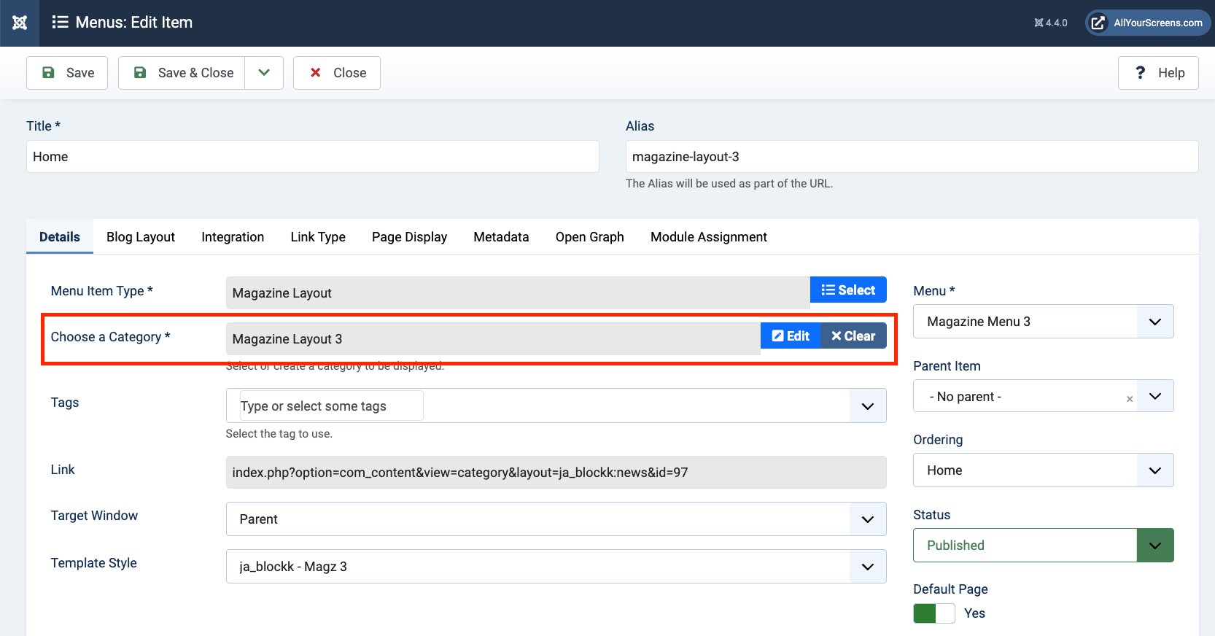Click into the Title text field
Screen dimensions: 1215x636
click(x=312, y=157)
